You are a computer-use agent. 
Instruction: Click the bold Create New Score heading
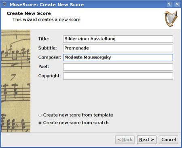coord(29,13)
